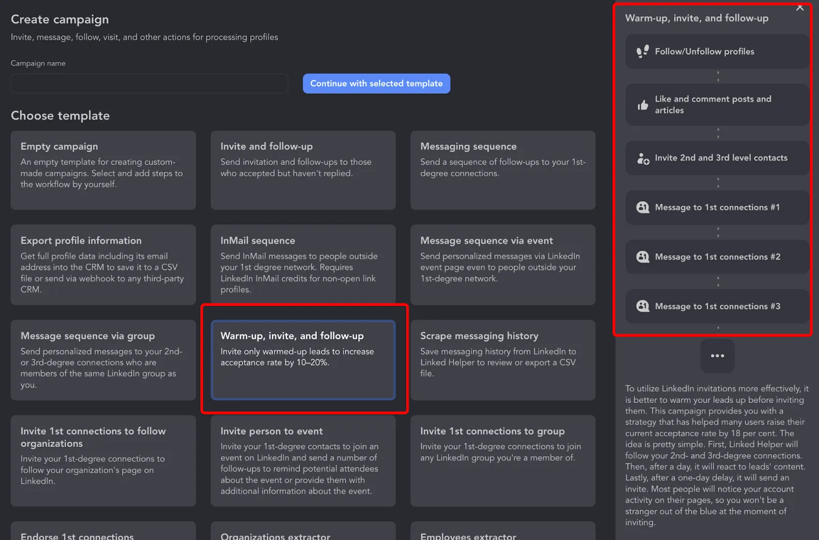Select Invite 1st connections to group template

coord(503,461)
